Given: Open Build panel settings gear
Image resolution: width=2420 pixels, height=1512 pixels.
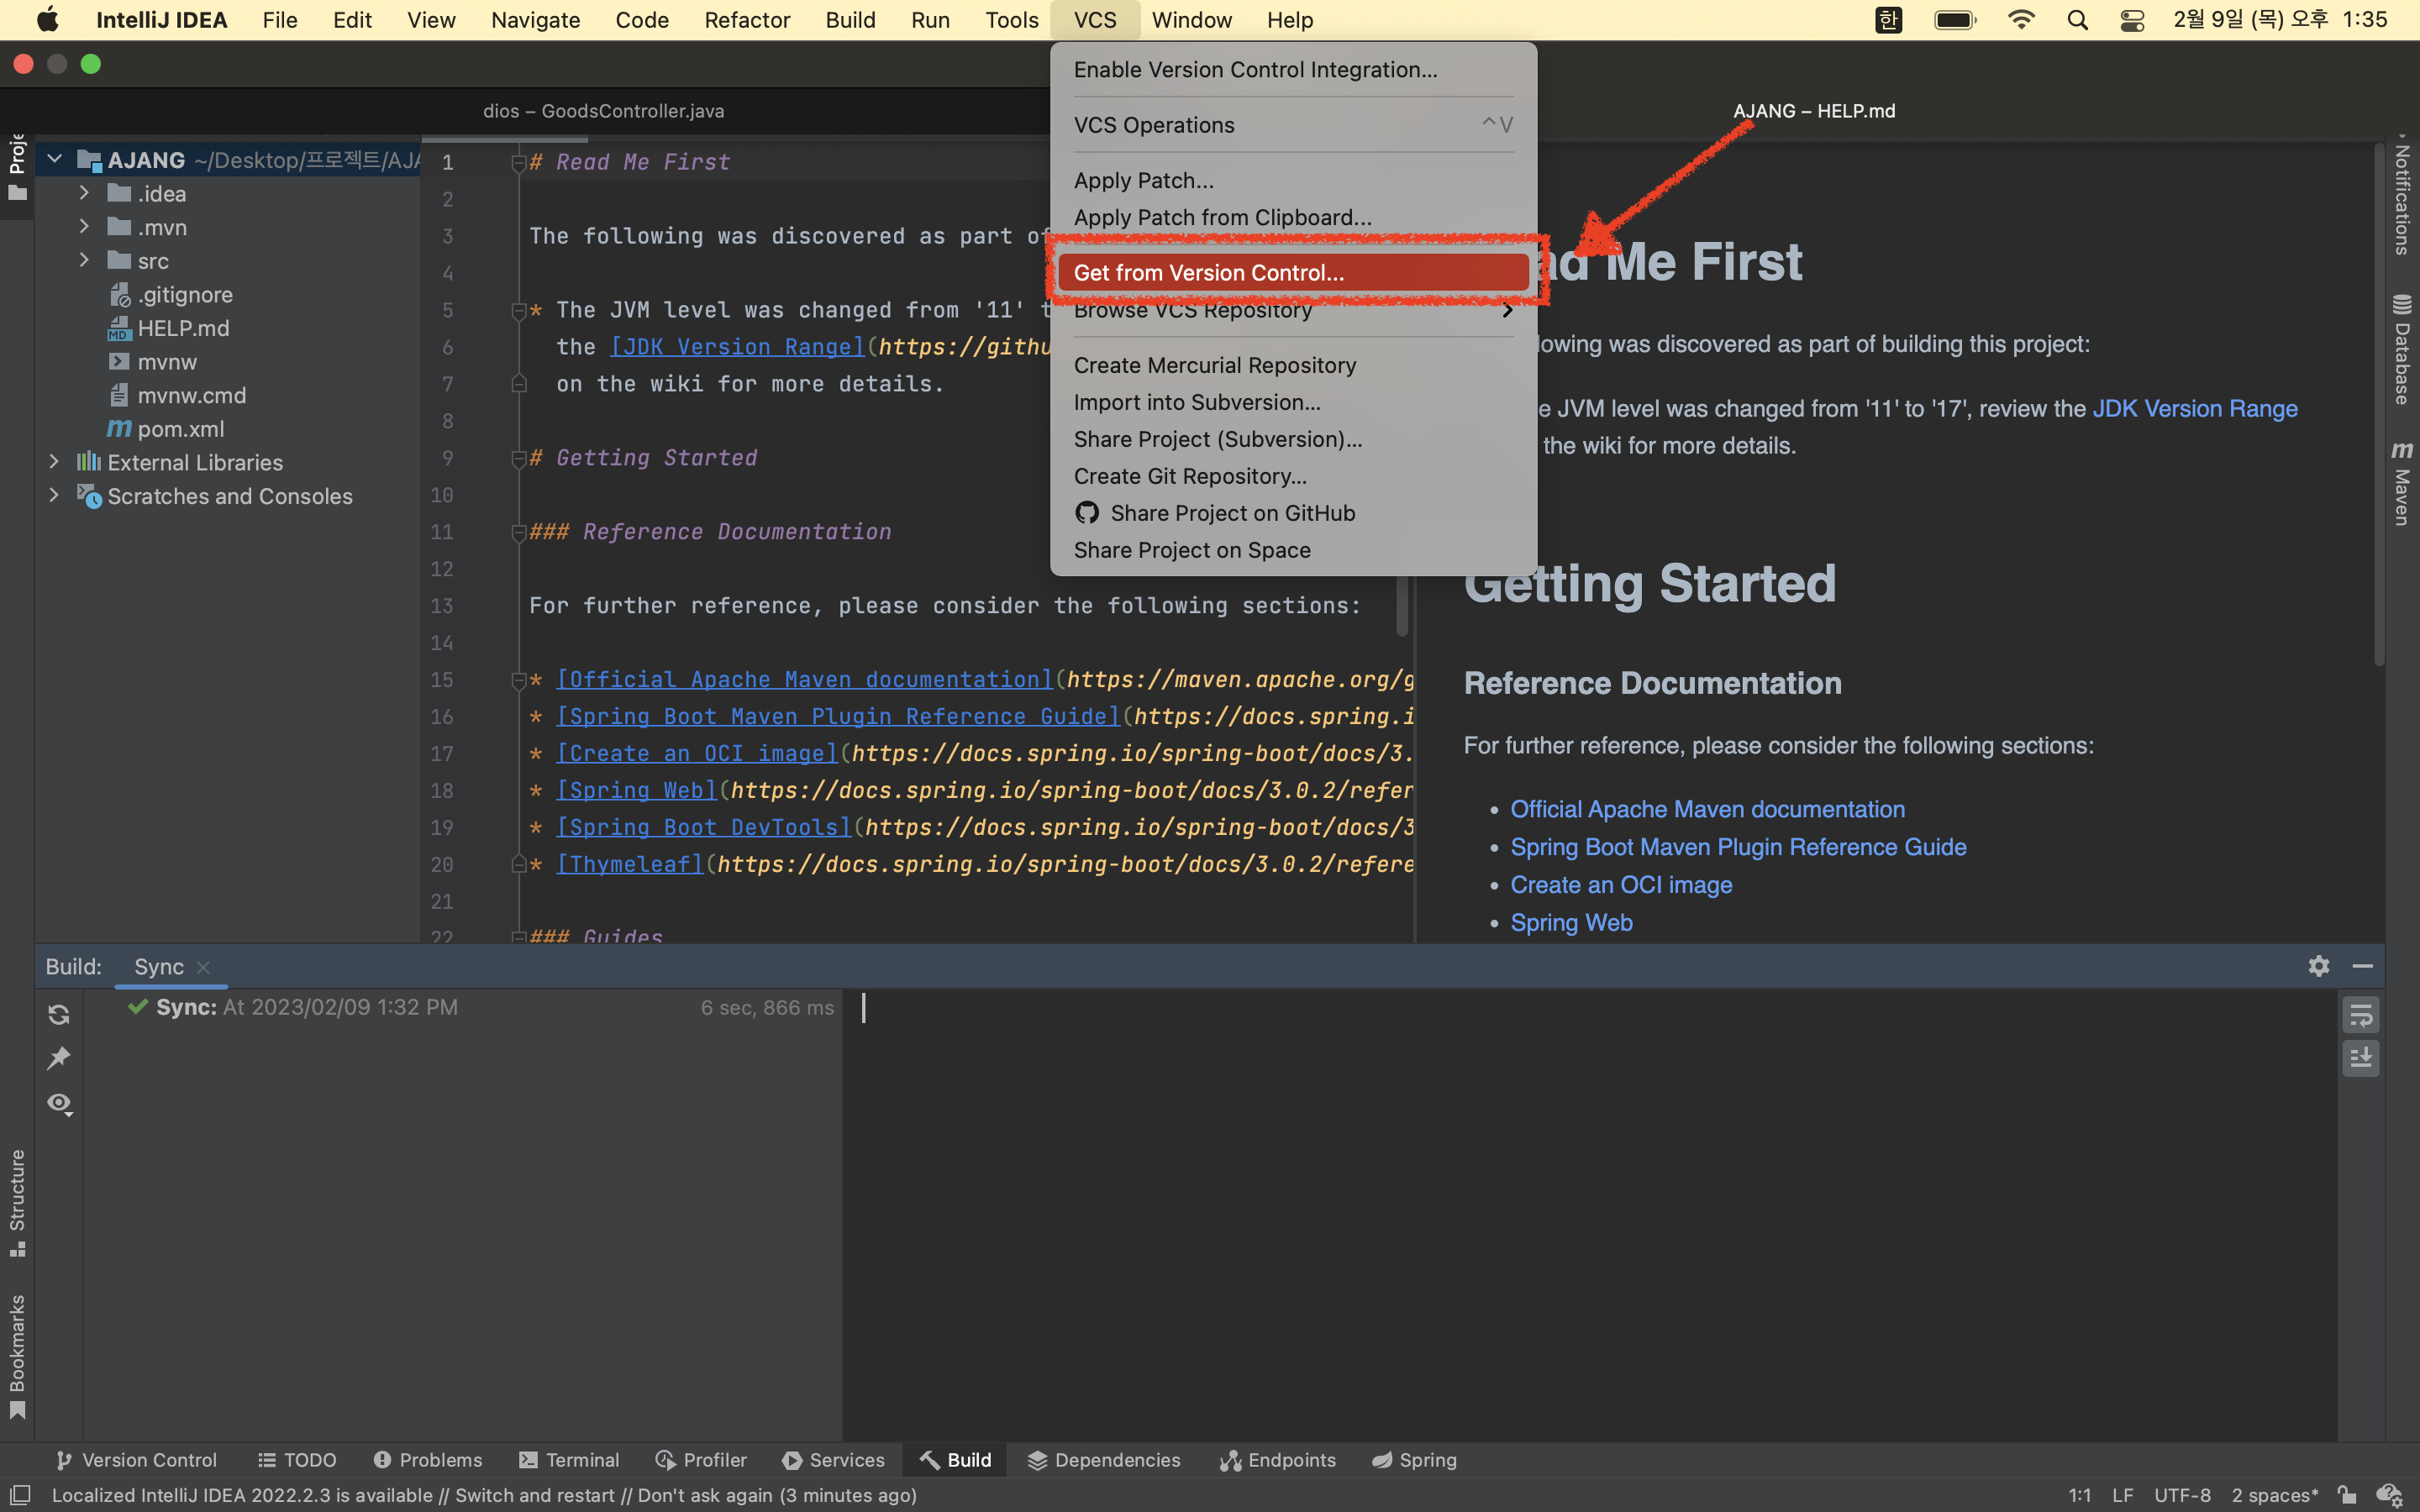Looking at the screenshot, I should pos(2318,966).
